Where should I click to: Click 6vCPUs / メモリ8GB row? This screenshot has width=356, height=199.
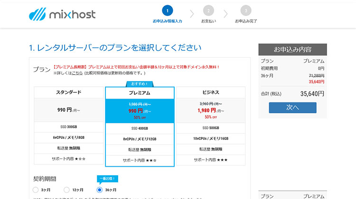click(x=68, y=137)
